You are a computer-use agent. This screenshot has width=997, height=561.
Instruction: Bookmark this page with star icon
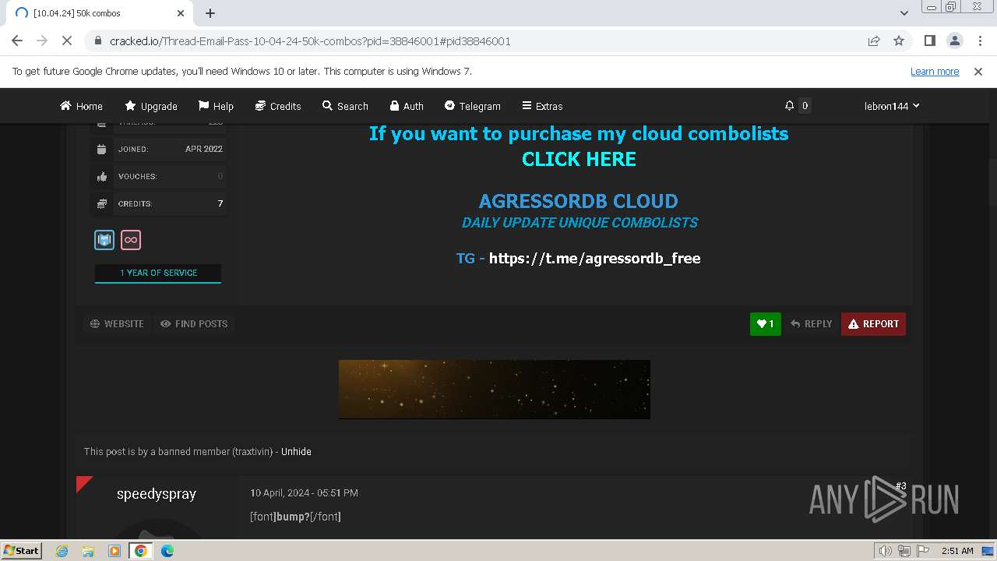tap(899, 41)
